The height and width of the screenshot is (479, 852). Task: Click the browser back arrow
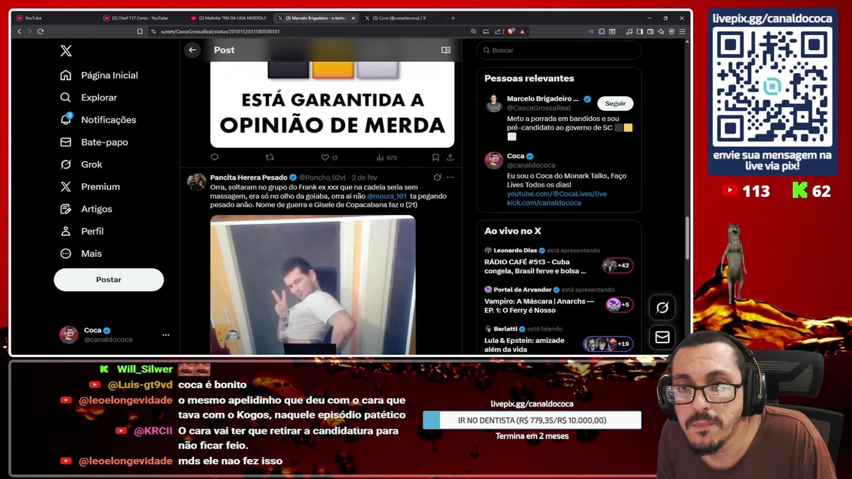point(19,31)
